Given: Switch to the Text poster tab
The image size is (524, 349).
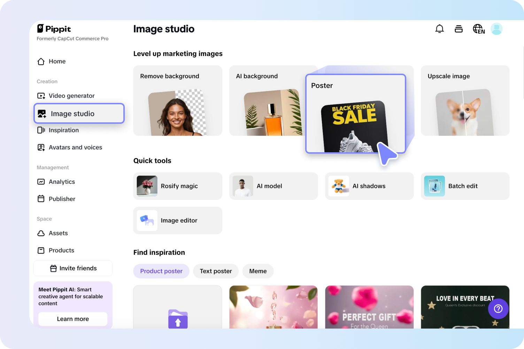Looking at the screenshot, I should pos(216,271).
